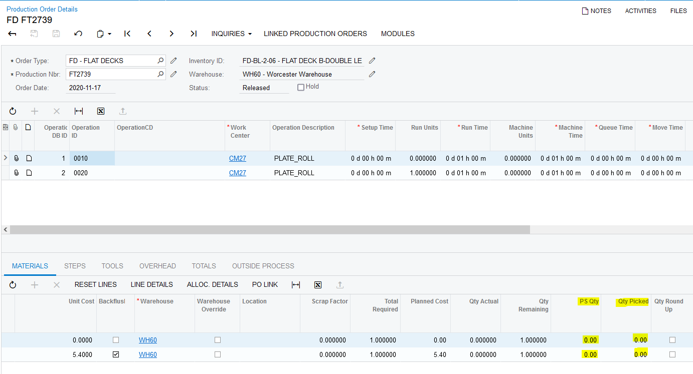Refresh the operations grid
Screen dimensions: 693x374
pyautogui.click(x=13, y=111)
